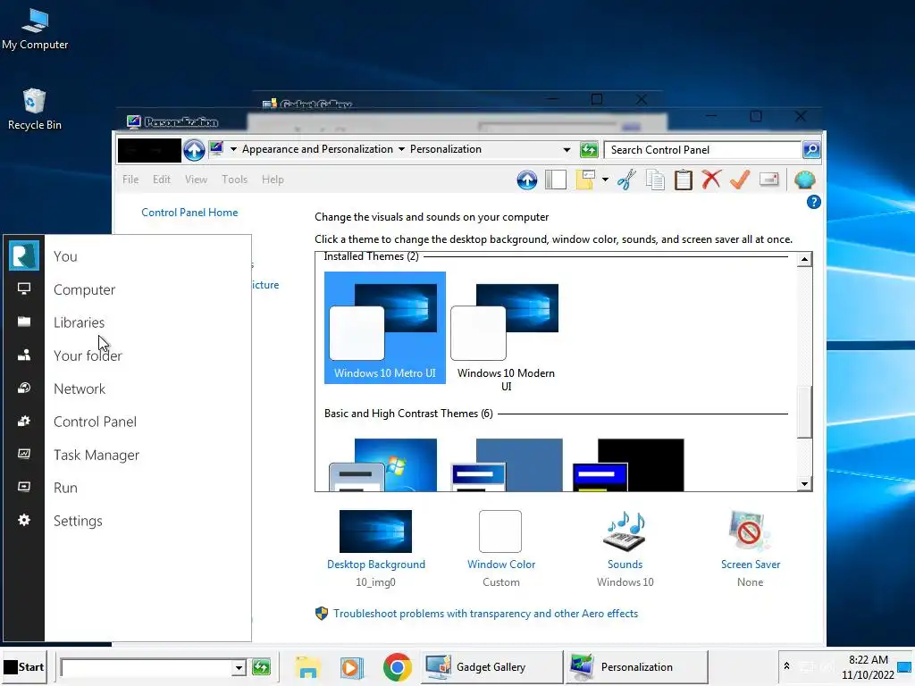Click the Settings gear icon in Start sidebar

(24, 520)
